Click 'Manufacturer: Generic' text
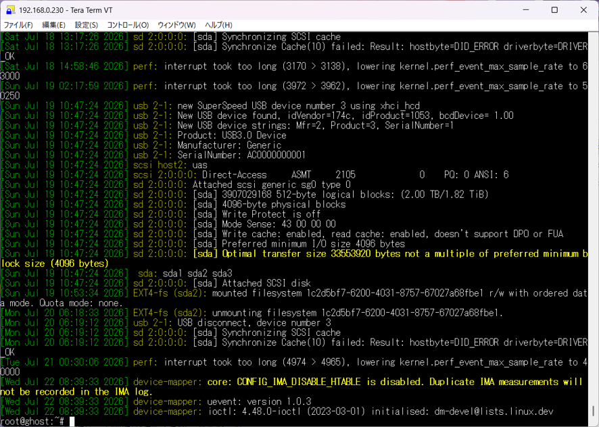The height and width of the screenshot is (427, 599). coord(229,145)
